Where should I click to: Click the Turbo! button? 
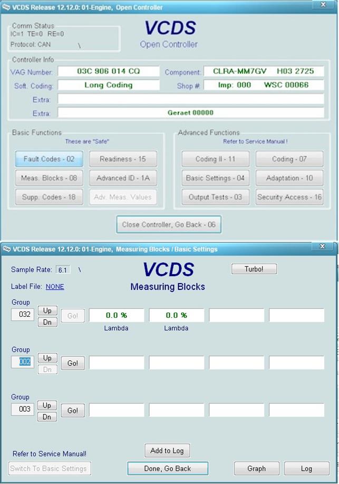click(254, 269)
